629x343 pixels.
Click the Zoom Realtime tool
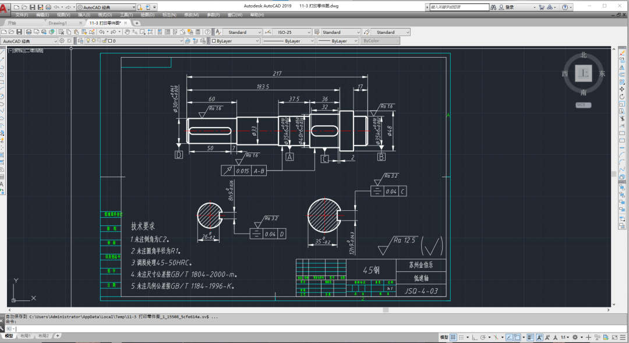135,32
